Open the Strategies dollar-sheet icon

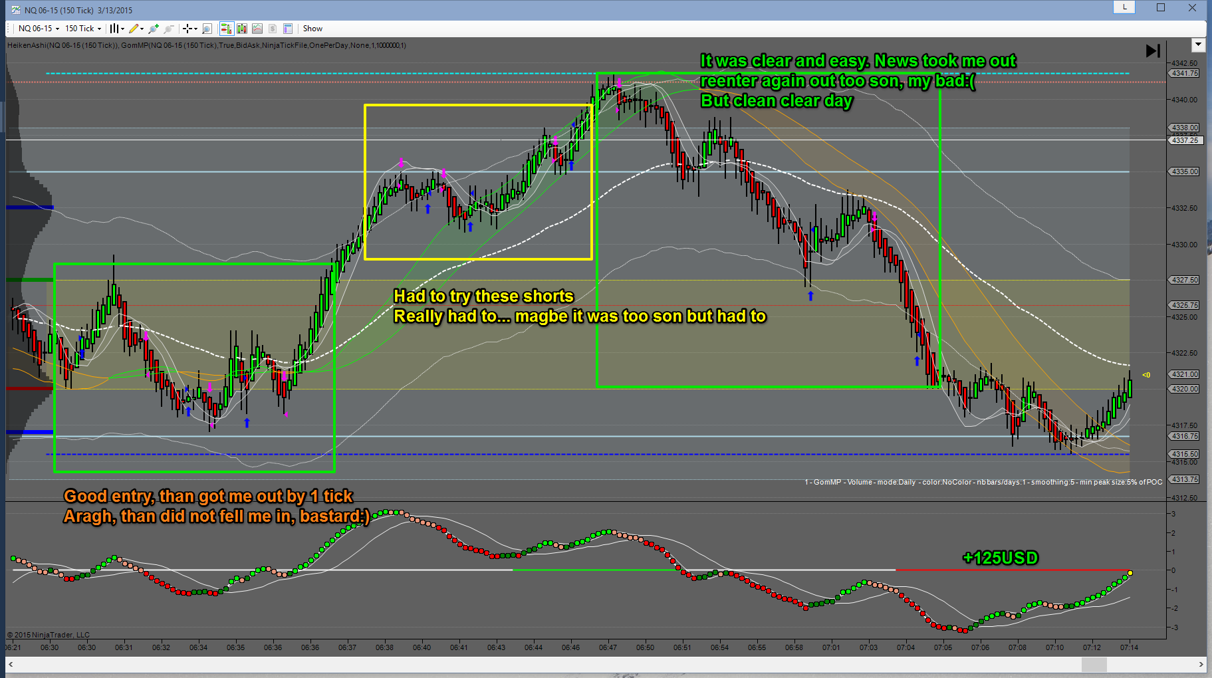[x=273, y=29]
